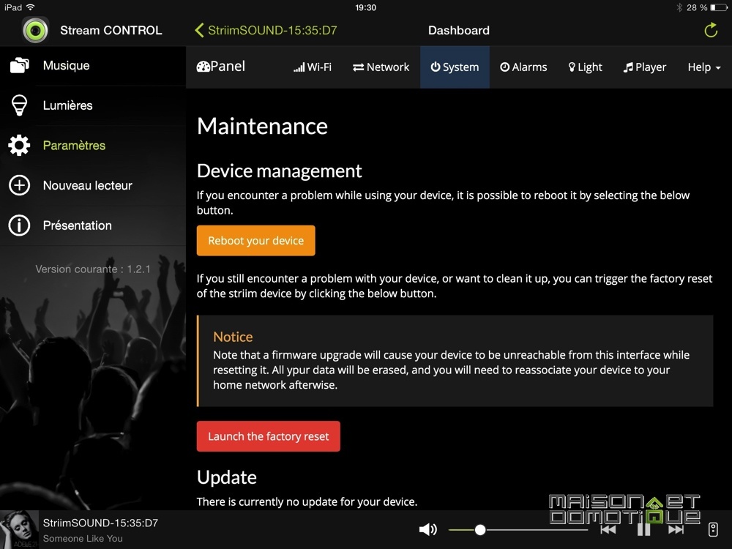Tap the Stream CONTROL app logo

click(x=35, y=30)
